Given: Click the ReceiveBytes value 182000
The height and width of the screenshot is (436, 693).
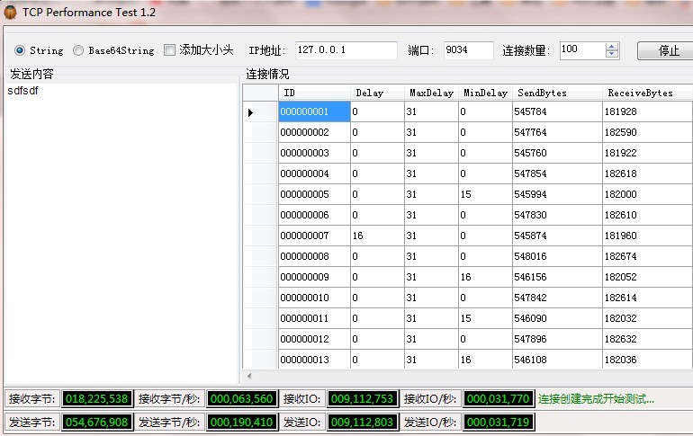Looking at the screenshot, I should pos(647,194).
